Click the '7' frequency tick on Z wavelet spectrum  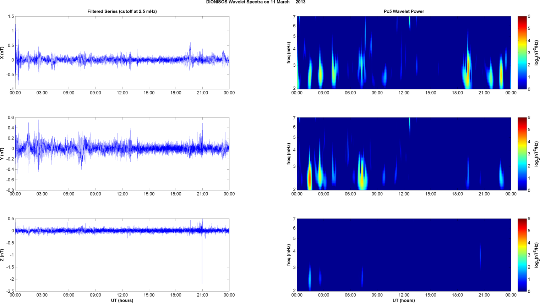click(294, 219)
